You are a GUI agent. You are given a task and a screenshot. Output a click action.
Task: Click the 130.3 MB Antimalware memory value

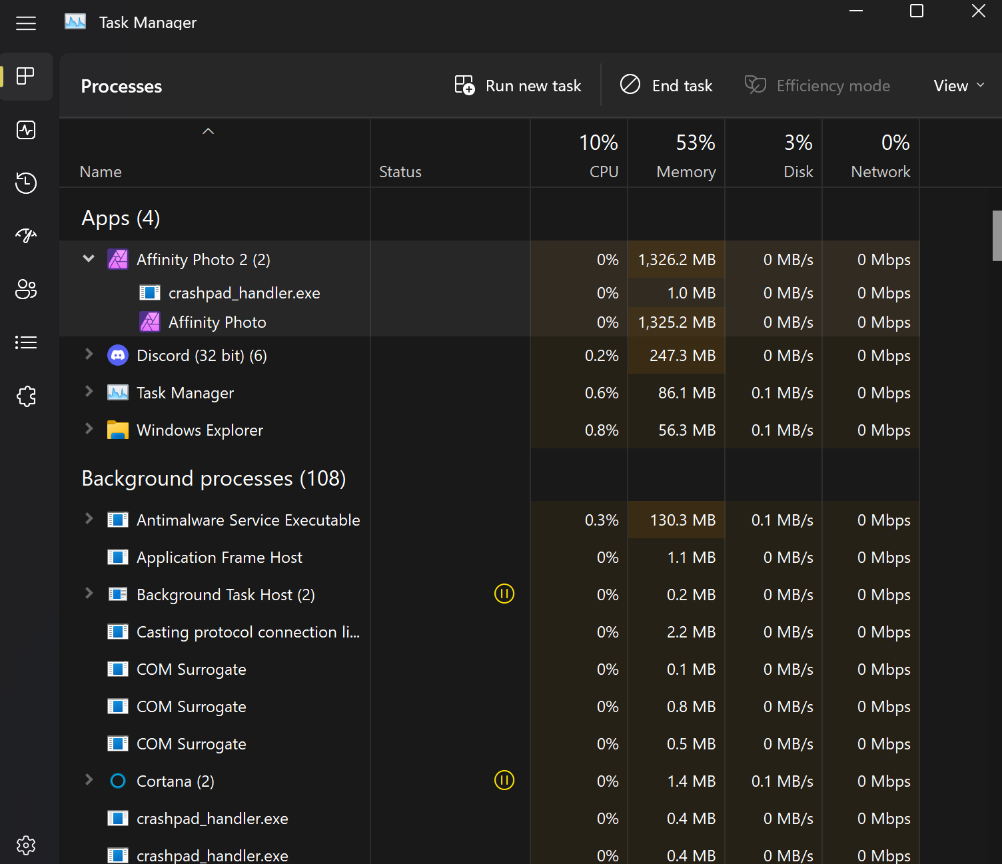coord(683,520)
